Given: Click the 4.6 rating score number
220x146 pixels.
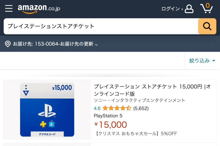Looking at the screenshot, I should pyautogui.click(x=97, y=108).
